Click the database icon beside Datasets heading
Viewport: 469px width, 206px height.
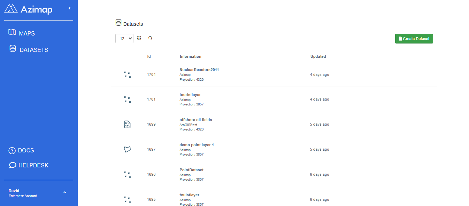click(118, 23)
